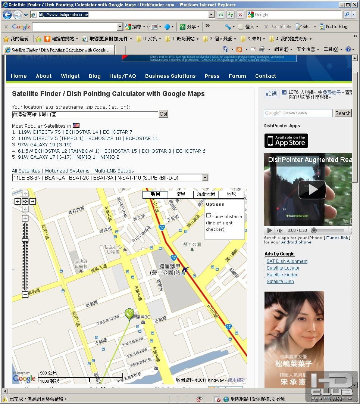The image size is (360, 404).
Task: Mute the video with speaker icon
Action: point(280,230)
